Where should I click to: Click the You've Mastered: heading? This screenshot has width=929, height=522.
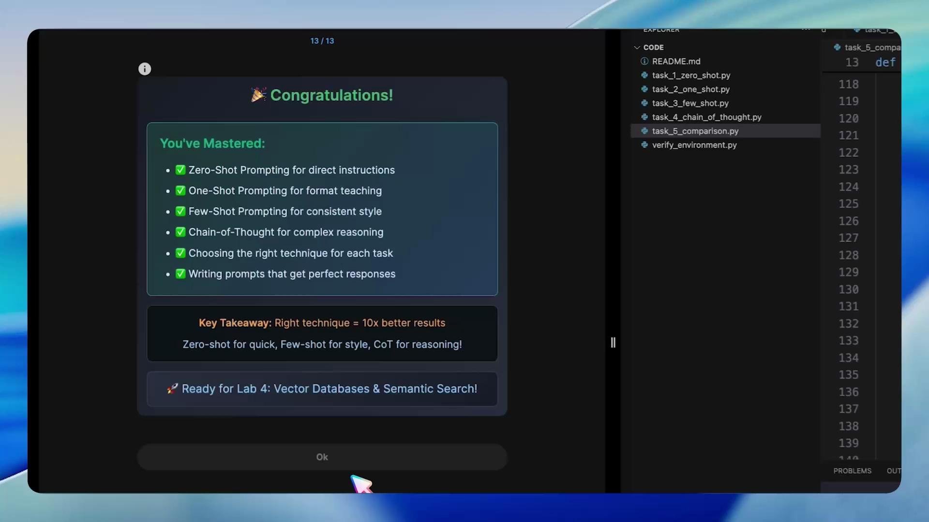pos(212,144)
